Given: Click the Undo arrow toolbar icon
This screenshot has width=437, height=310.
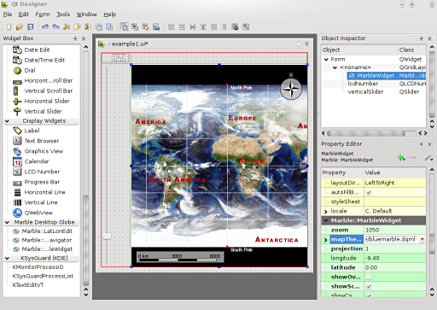Looking at the screenshot, I should click(x=45, y=27).
